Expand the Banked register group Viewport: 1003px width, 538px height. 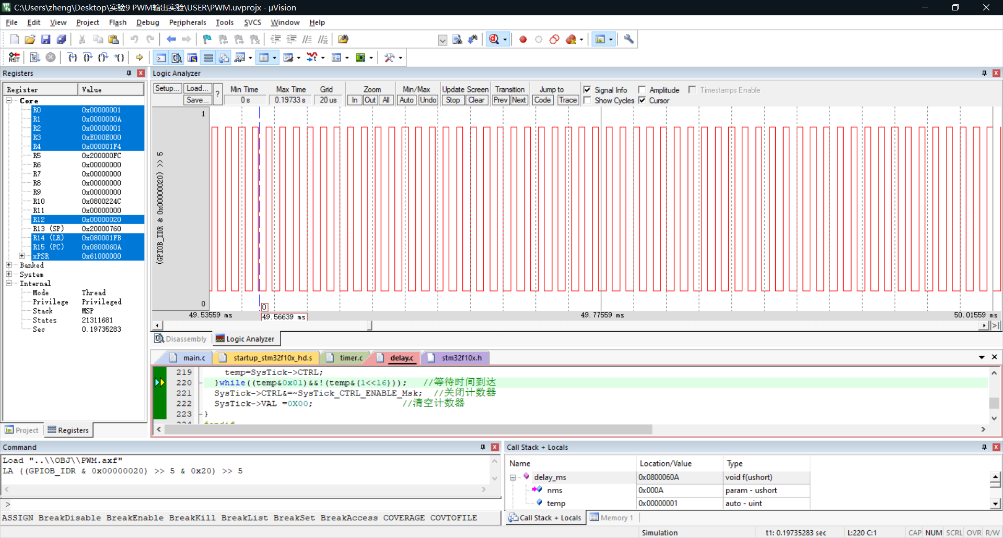[9, 265]
